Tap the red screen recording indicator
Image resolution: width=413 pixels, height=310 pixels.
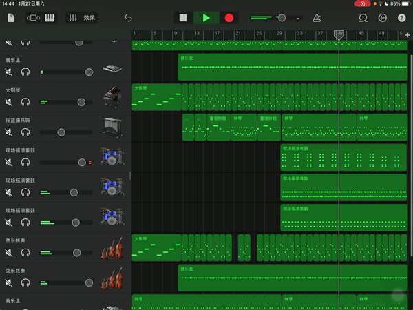click(x=363, y=3)
